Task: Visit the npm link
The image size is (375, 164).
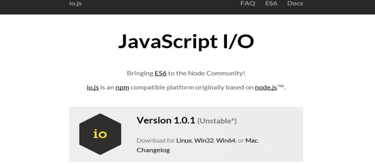Action: (x=122, y=87)
